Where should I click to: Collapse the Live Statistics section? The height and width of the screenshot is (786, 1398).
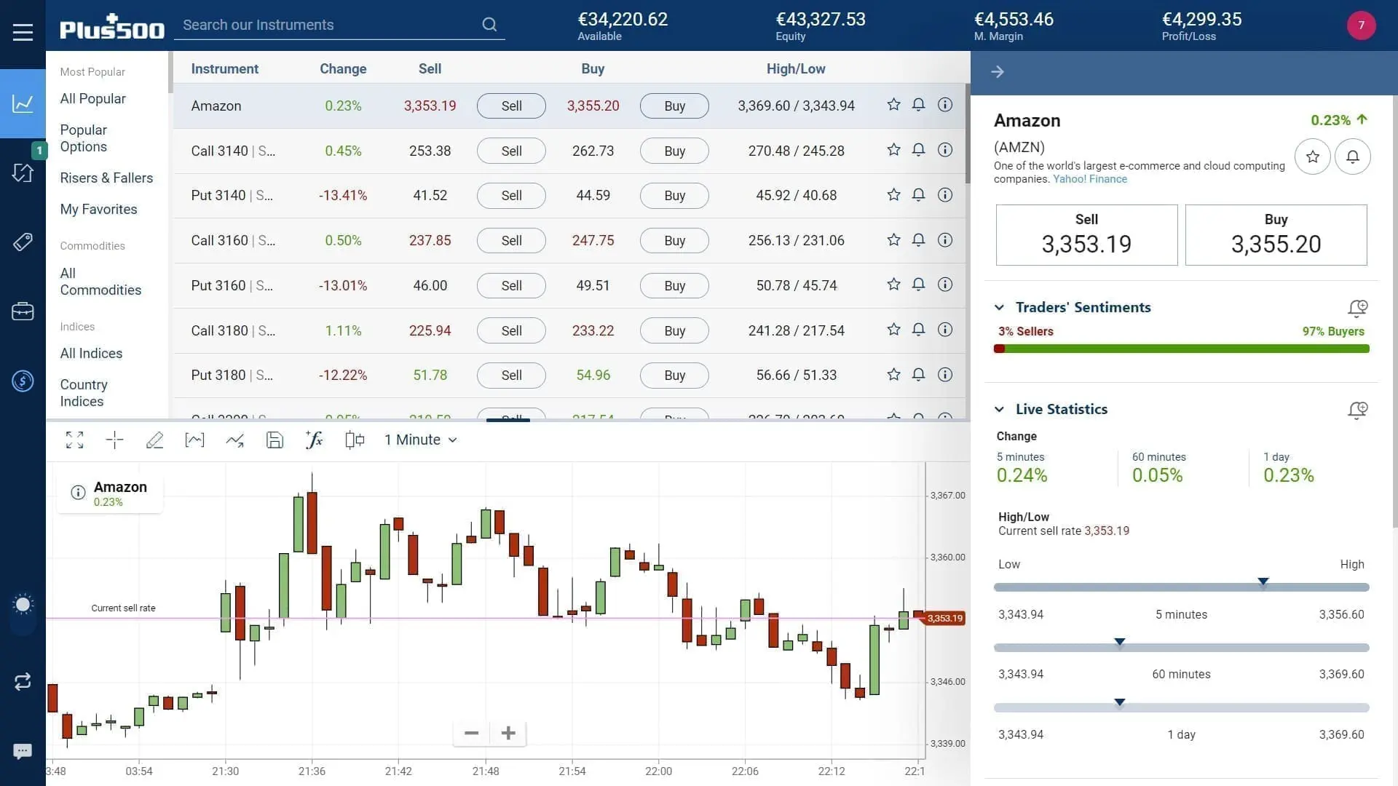pos(1000,409)
